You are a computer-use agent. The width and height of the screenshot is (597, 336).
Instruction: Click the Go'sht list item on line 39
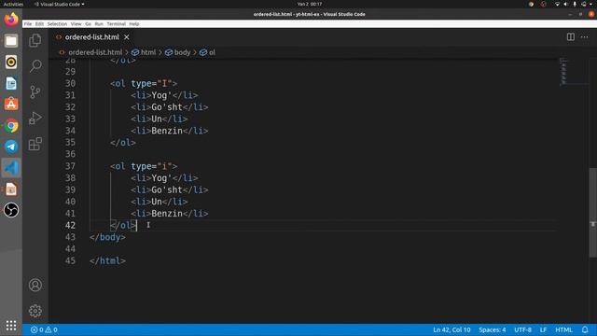click(170, 189)
